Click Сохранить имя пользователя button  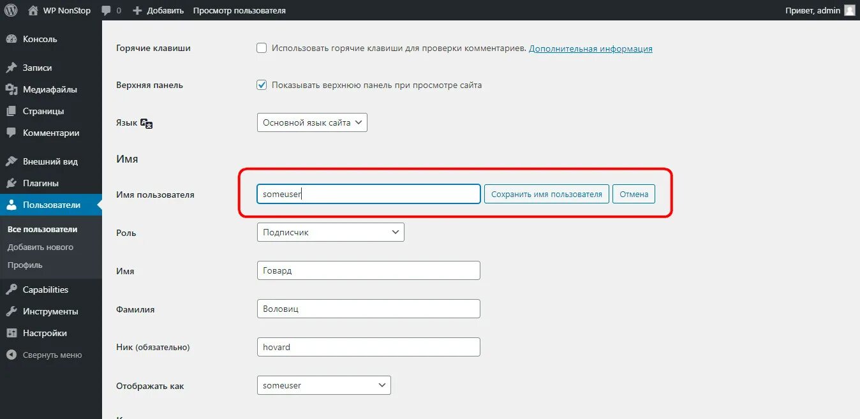547,194
